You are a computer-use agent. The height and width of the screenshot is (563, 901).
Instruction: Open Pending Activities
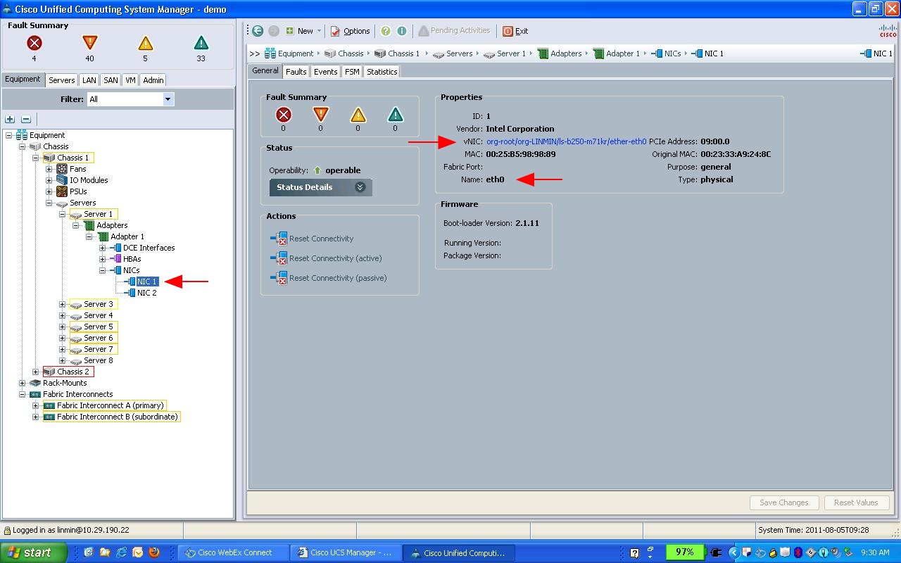pyautogui.click(x=454, y=31)
